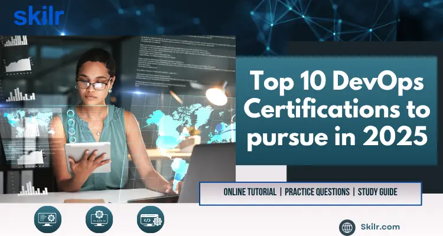Image resolution: width=443 pixels, height=236 pixels.
Task: Click the Top 10 DevOps Certifications headline
Action: pos(337,110)
